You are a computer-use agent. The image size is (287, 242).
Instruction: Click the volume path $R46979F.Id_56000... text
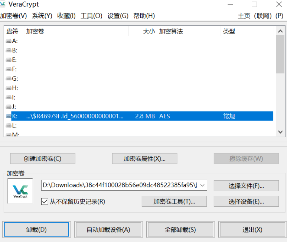(x=75, y=116)
